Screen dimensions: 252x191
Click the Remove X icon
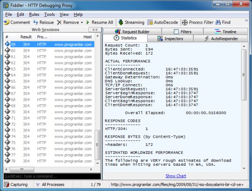[x=59, y=22]
